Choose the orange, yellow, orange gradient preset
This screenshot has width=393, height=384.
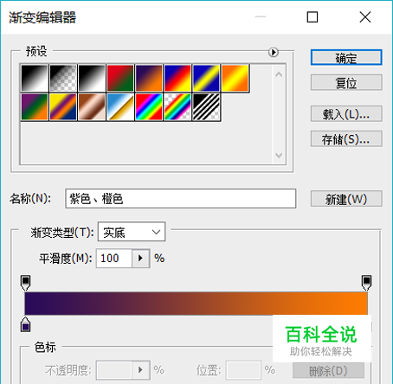tap(235, 78)
